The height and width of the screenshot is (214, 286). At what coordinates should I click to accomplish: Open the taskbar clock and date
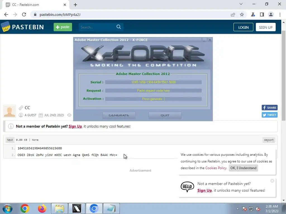pos(272,209)
